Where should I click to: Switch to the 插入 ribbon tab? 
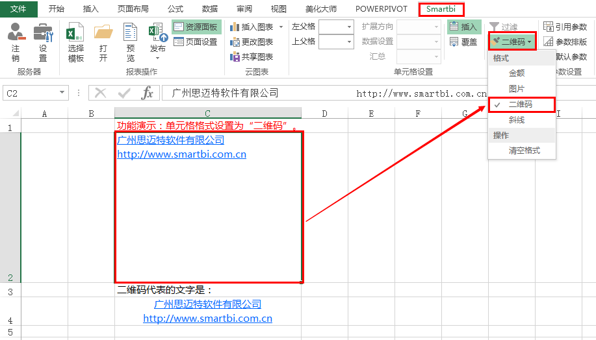[x=90, y=8]
